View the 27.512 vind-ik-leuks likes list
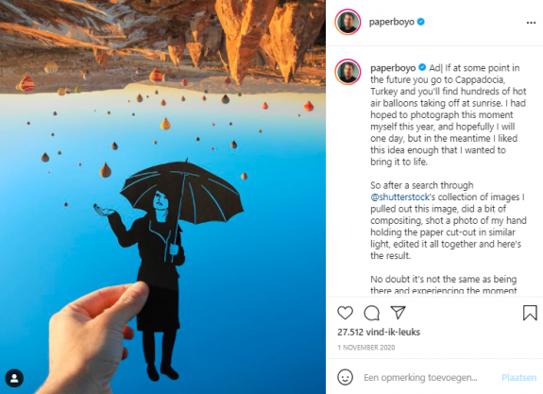This screenshot has height=394, width=543. pyautogui.click(x=379, y=332)
